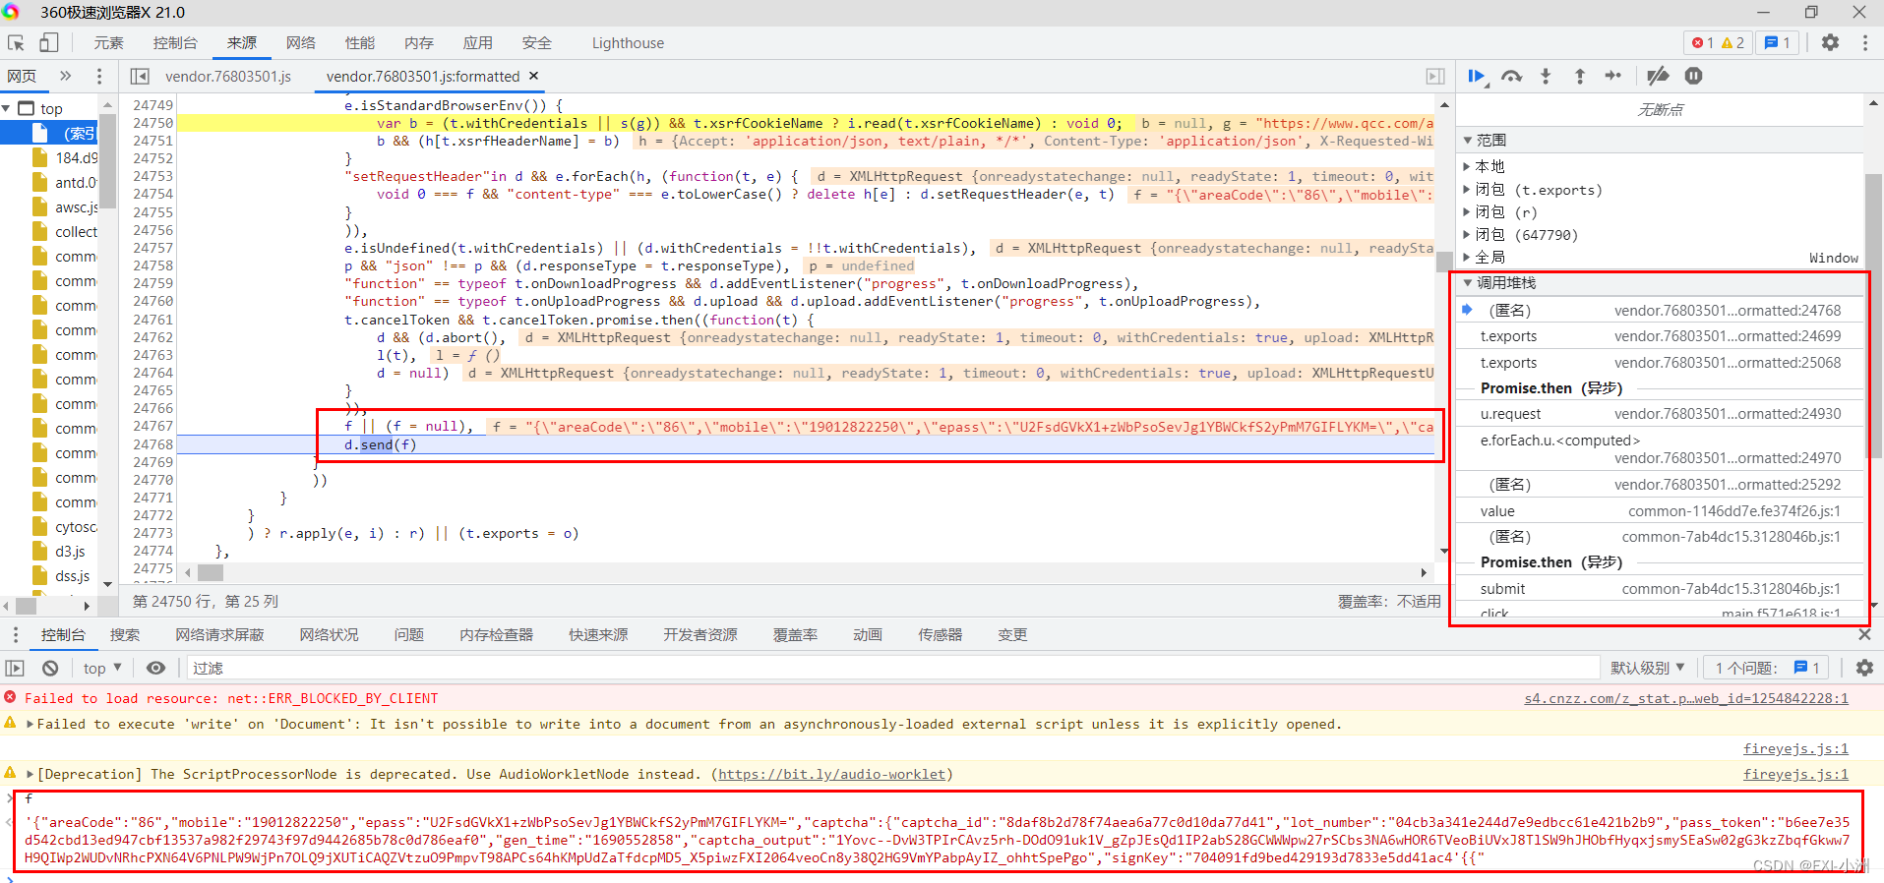Switch to 性能 Performance tab
The width and height of the screenshot is (1884, 883).
(x=360, y=43)
